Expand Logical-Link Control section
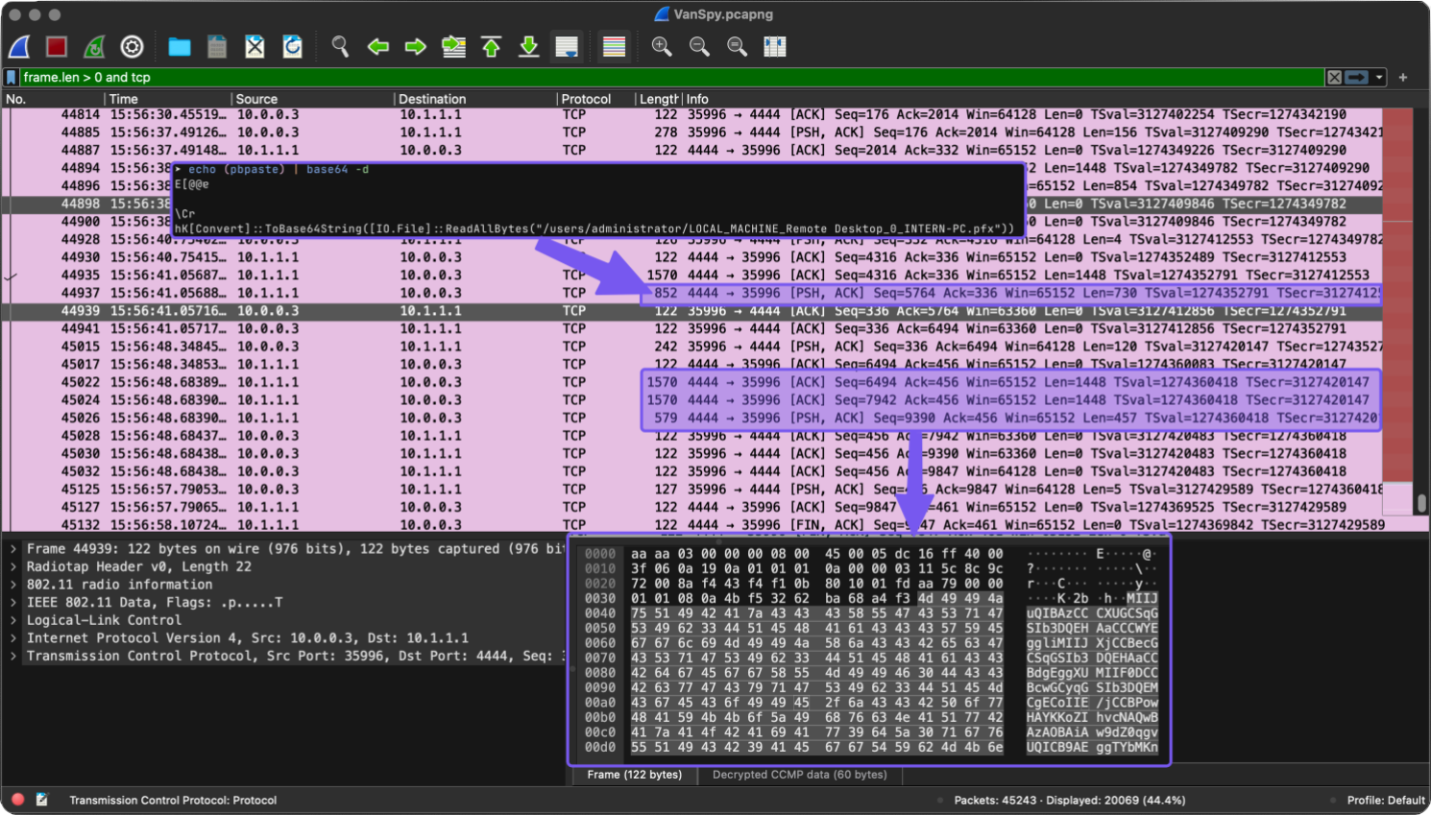Image resolution: width=1431 pixels, height=815 pixels. 13,620
